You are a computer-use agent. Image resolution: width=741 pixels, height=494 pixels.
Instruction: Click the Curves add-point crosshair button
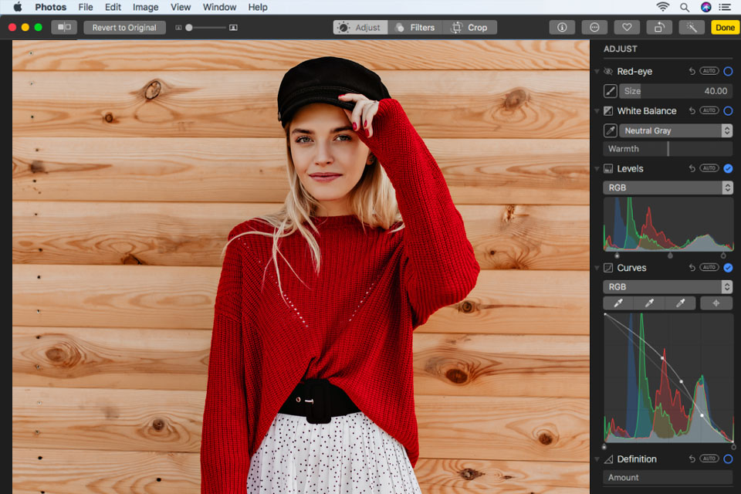pos(716,303)
